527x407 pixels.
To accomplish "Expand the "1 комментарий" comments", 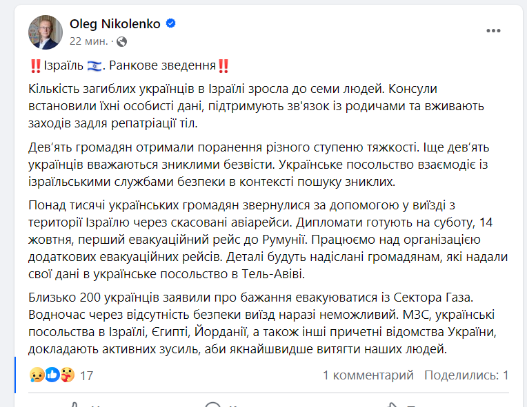I will (x=368, y=375).
